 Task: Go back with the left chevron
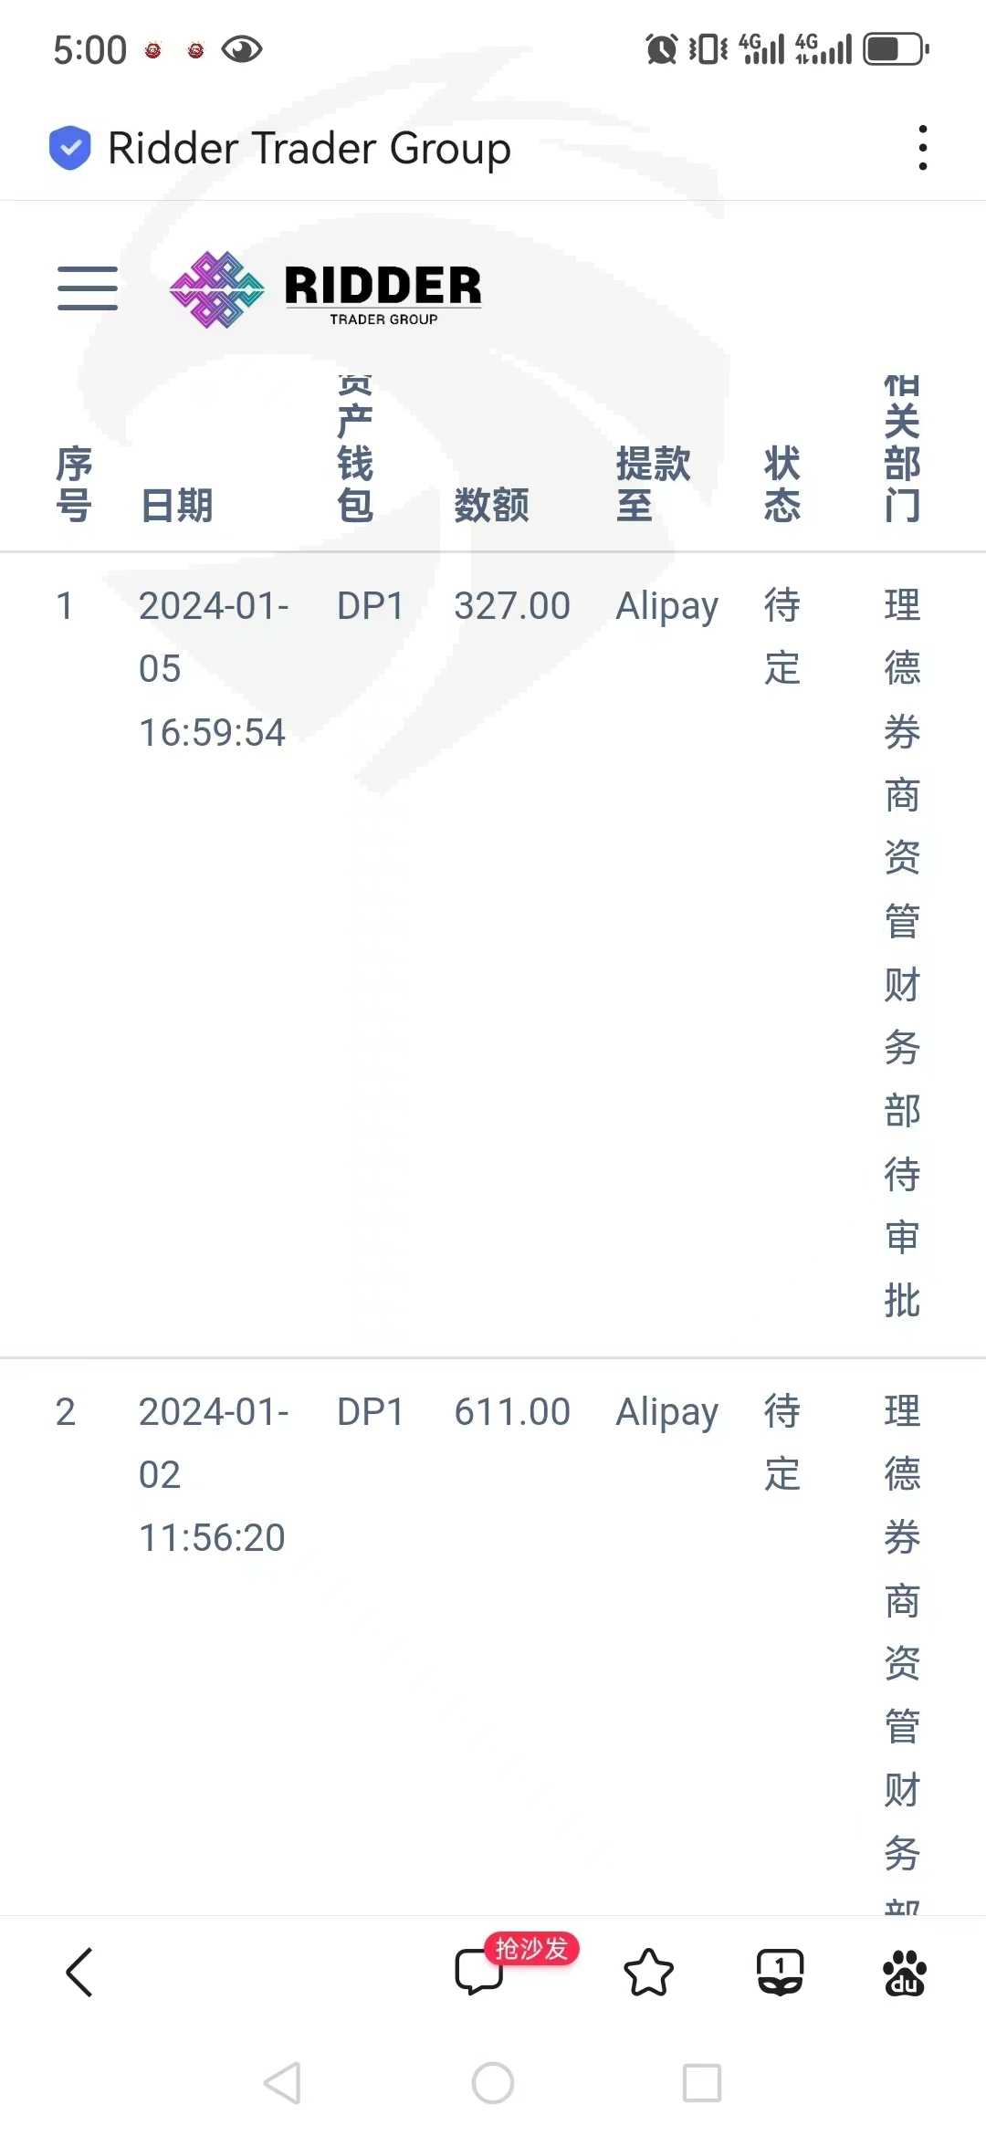(x=79, y=1973)
